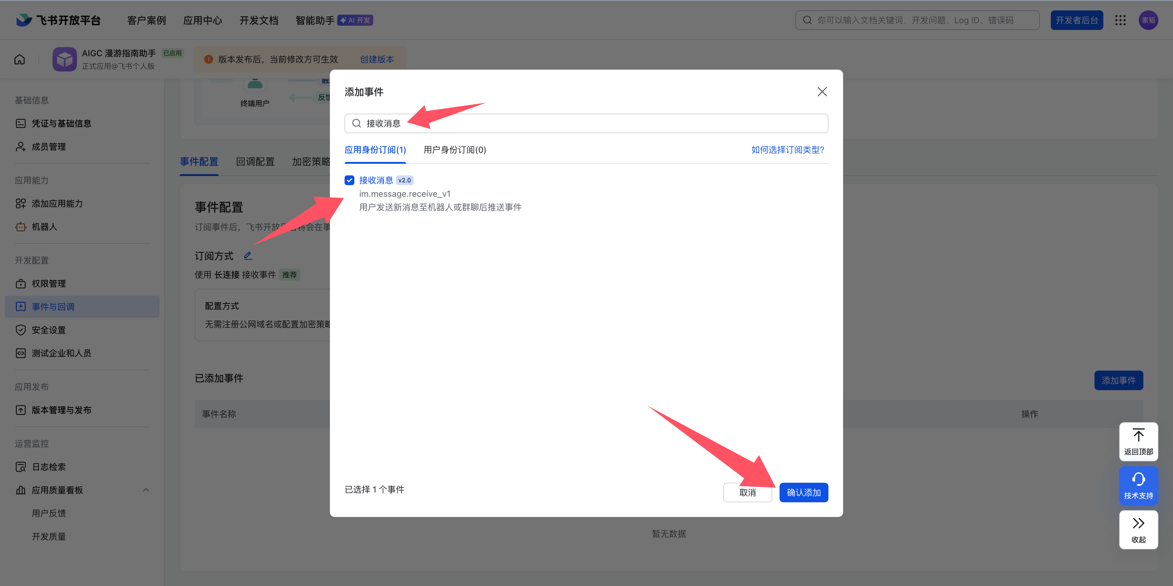
Task: Close the 添加事件 dialog
Action: point(822,92)
